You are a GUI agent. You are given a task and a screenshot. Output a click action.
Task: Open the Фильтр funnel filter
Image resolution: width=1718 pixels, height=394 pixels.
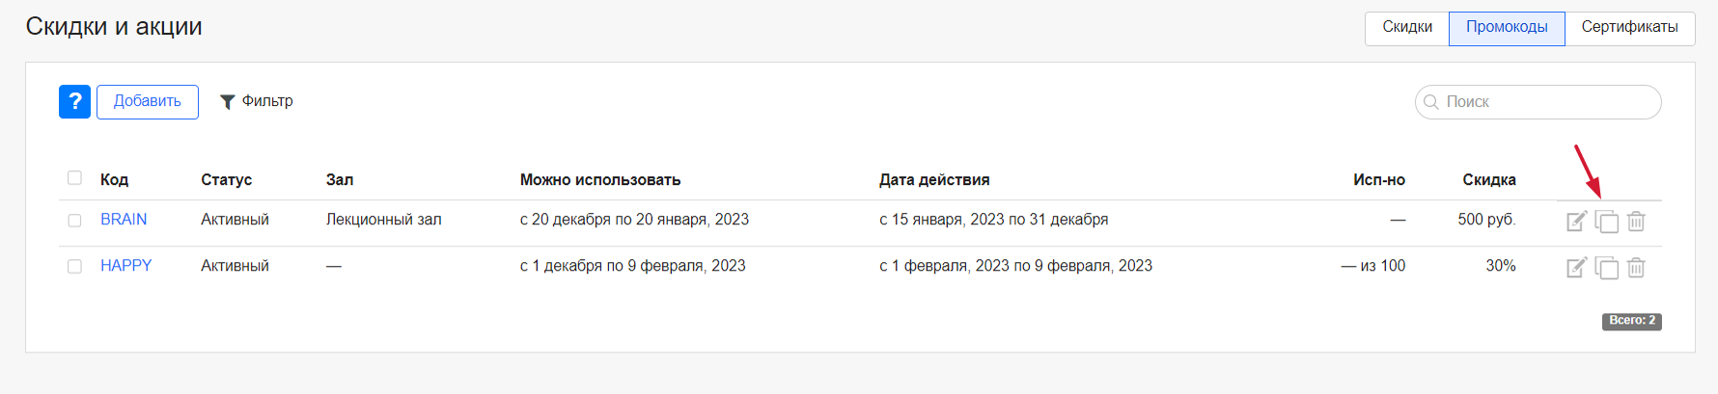(x=256, y=101)
